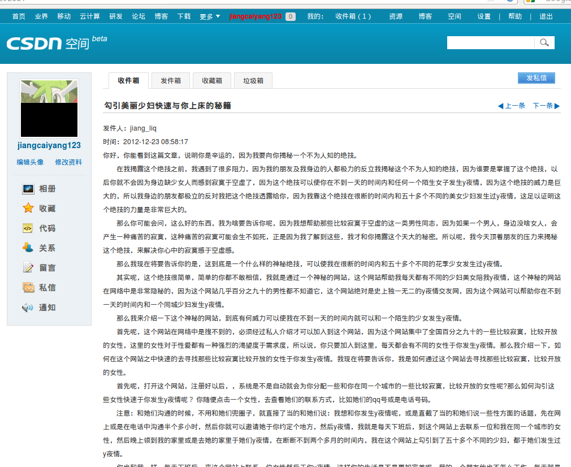Click the magnifier search icon in header

coord(544,42)
